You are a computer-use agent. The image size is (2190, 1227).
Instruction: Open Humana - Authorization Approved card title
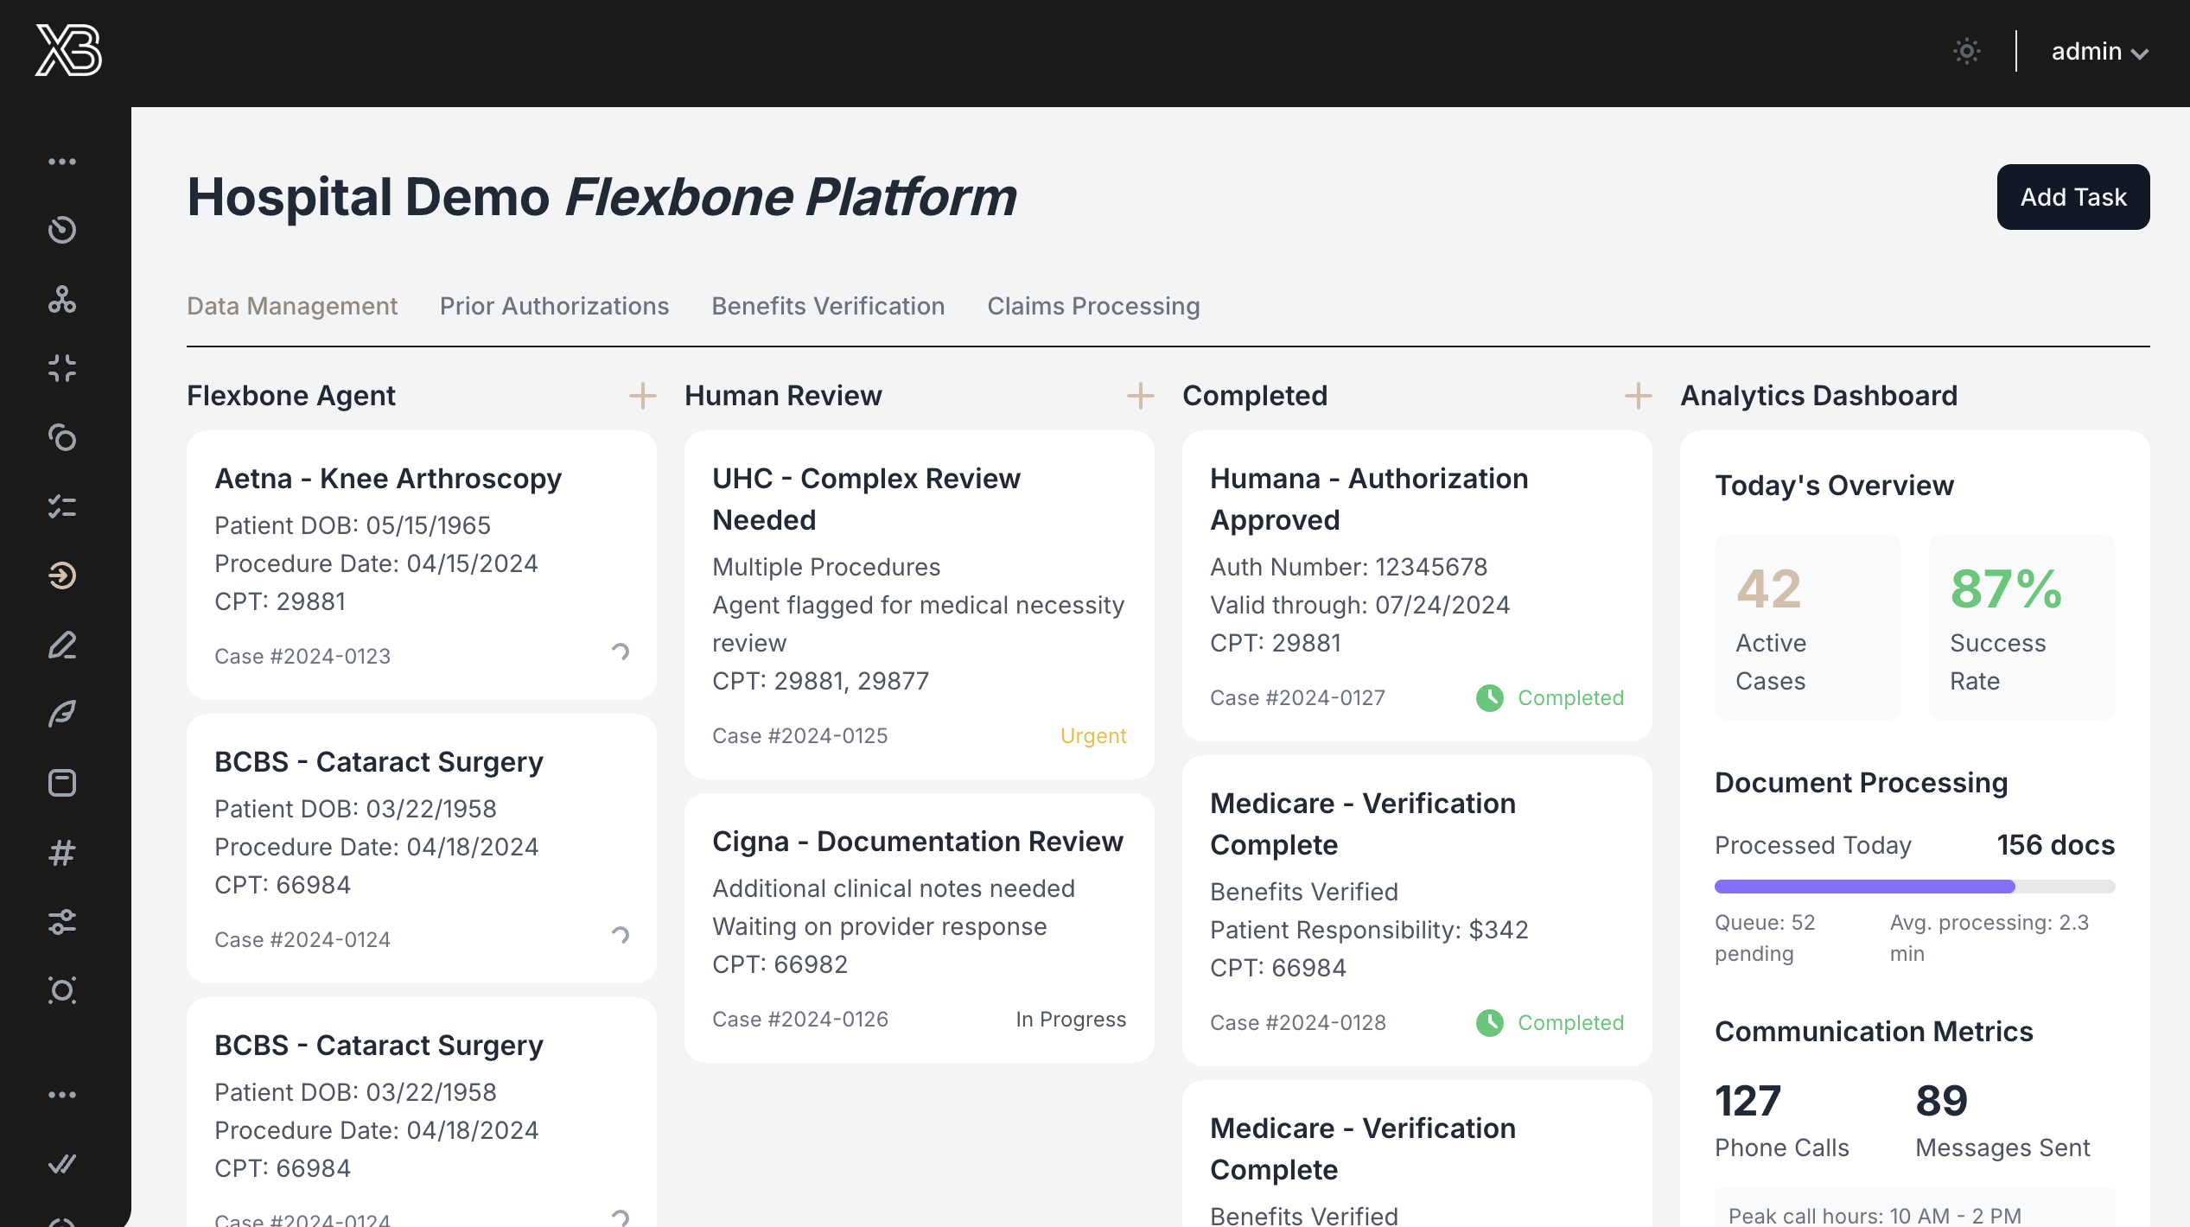pyautogui.click(x=1369, y=499)
